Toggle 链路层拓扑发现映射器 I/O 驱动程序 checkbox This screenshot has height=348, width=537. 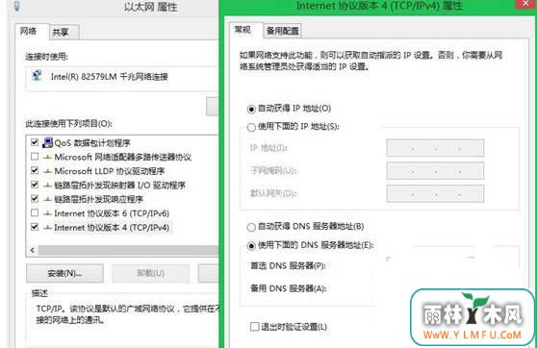[x=35, y=185]
